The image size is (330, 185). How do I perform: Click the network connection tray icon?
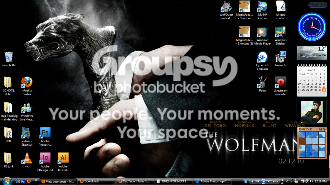pyautogui.click(x=307, y=181)
